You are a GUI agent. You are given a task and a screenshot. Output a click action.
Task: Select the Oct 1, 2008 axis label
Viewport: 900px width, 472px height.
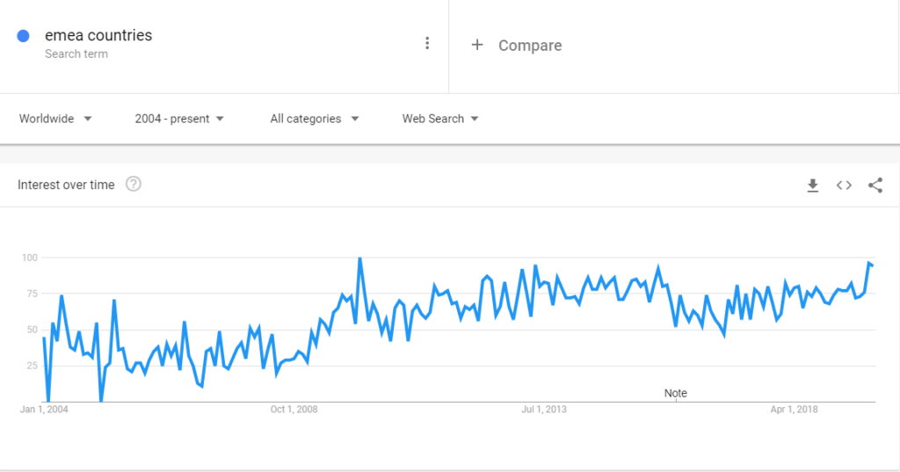tap(294, 410)
